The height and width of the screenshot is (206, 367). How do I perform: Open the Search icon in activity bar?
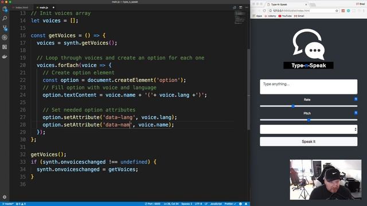(x=5, y=18)
